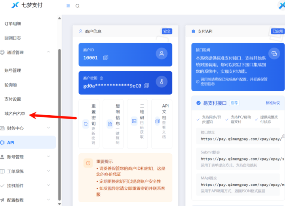Click info icon beside 调用前请确保 notice
Screen dimensions: 285x206
[198, 82]
